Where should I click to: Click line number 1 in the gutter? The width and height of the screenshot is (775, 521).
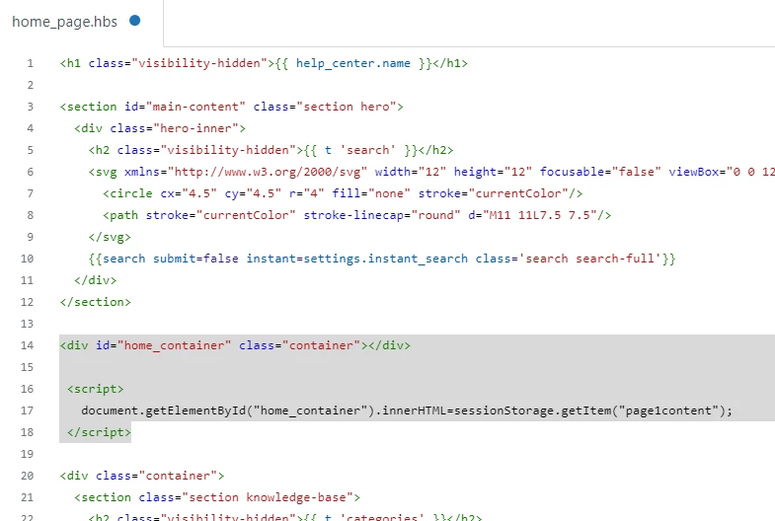coord(31,63)
